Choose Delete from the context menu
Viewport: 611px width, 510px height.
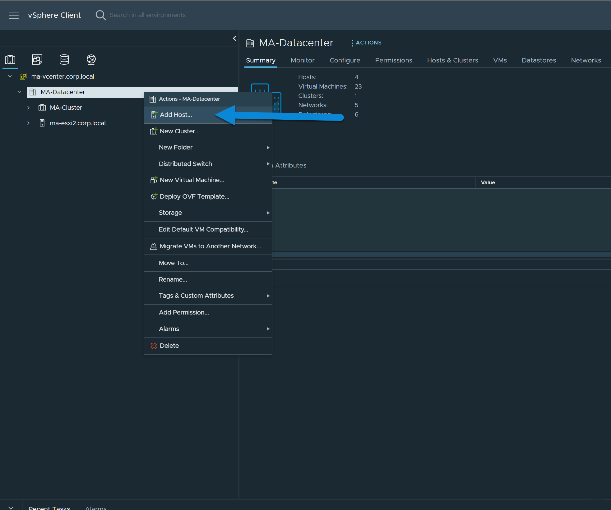coord(208,346)
